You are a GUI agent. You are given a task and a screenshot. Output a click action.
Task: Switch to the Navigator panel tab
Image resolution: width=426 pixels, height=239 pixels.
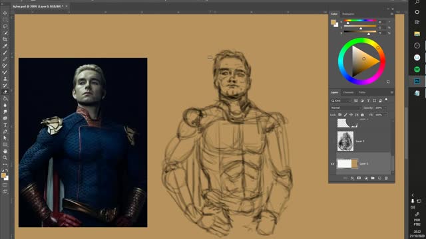pos(348,14)
